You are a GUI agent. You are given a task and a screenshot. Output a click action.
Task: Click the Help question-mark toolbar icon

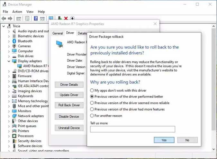[x=36, y=18]
